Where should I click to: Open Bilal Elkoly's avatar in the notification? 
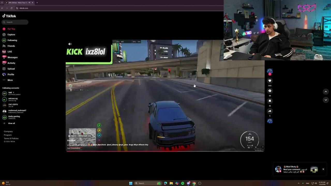click(278, 169)
